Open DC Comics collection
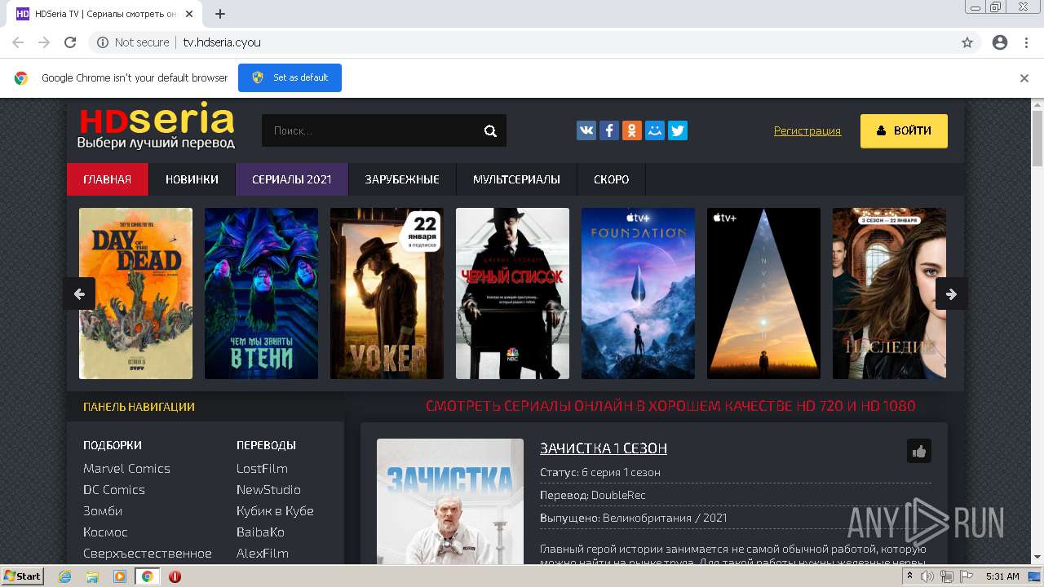This screenshot has height=587, width=1044. point(114,490)
